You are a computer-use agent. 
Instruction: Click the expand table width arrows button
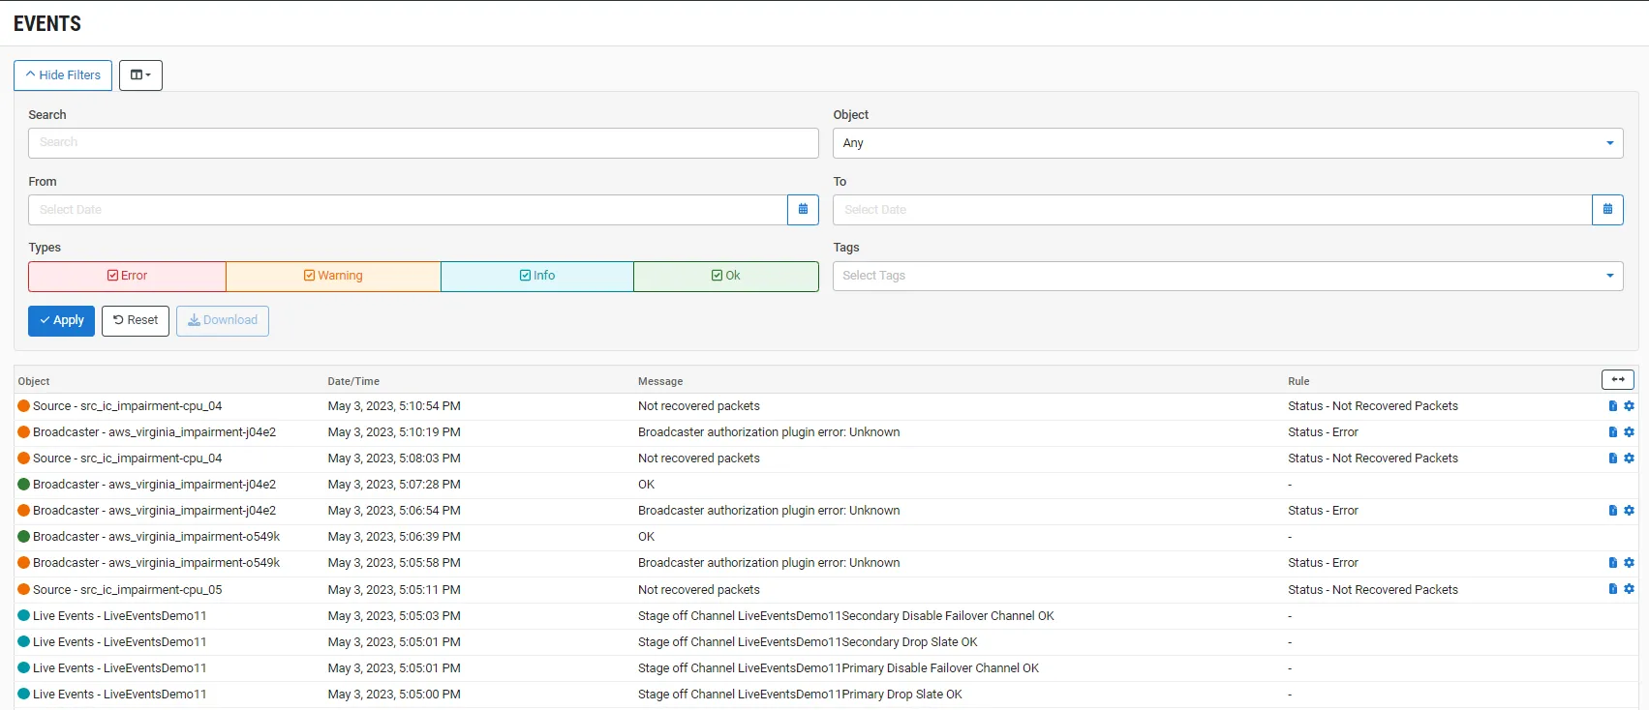pyautogui.click(x=1618, y=379)
